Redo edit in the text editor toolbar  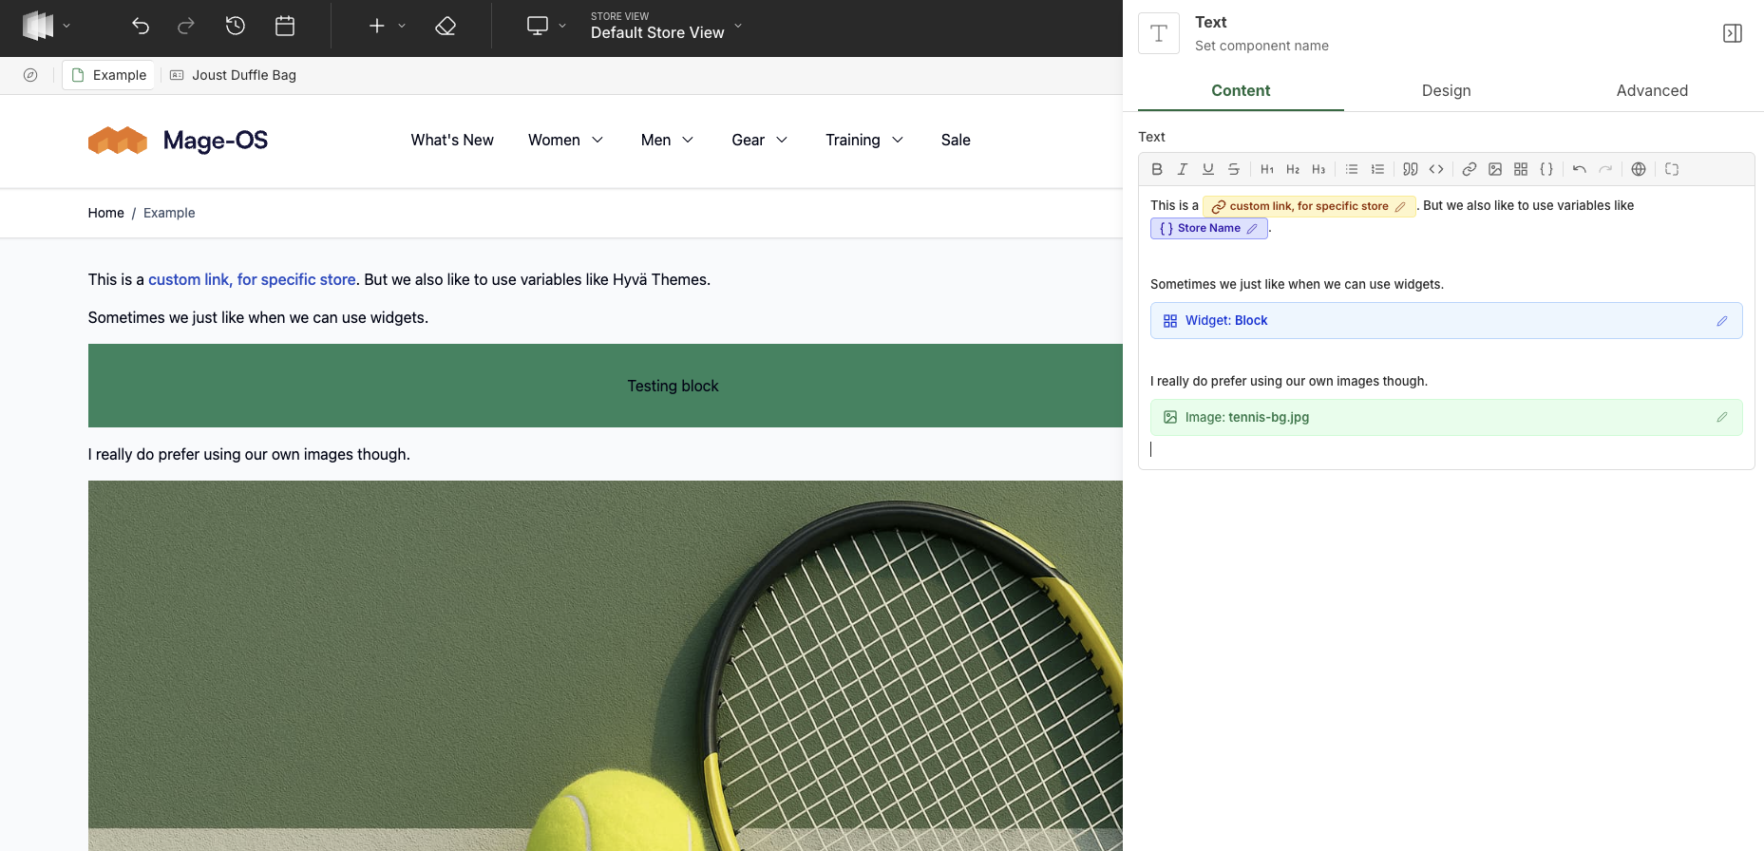[1605, 169]
